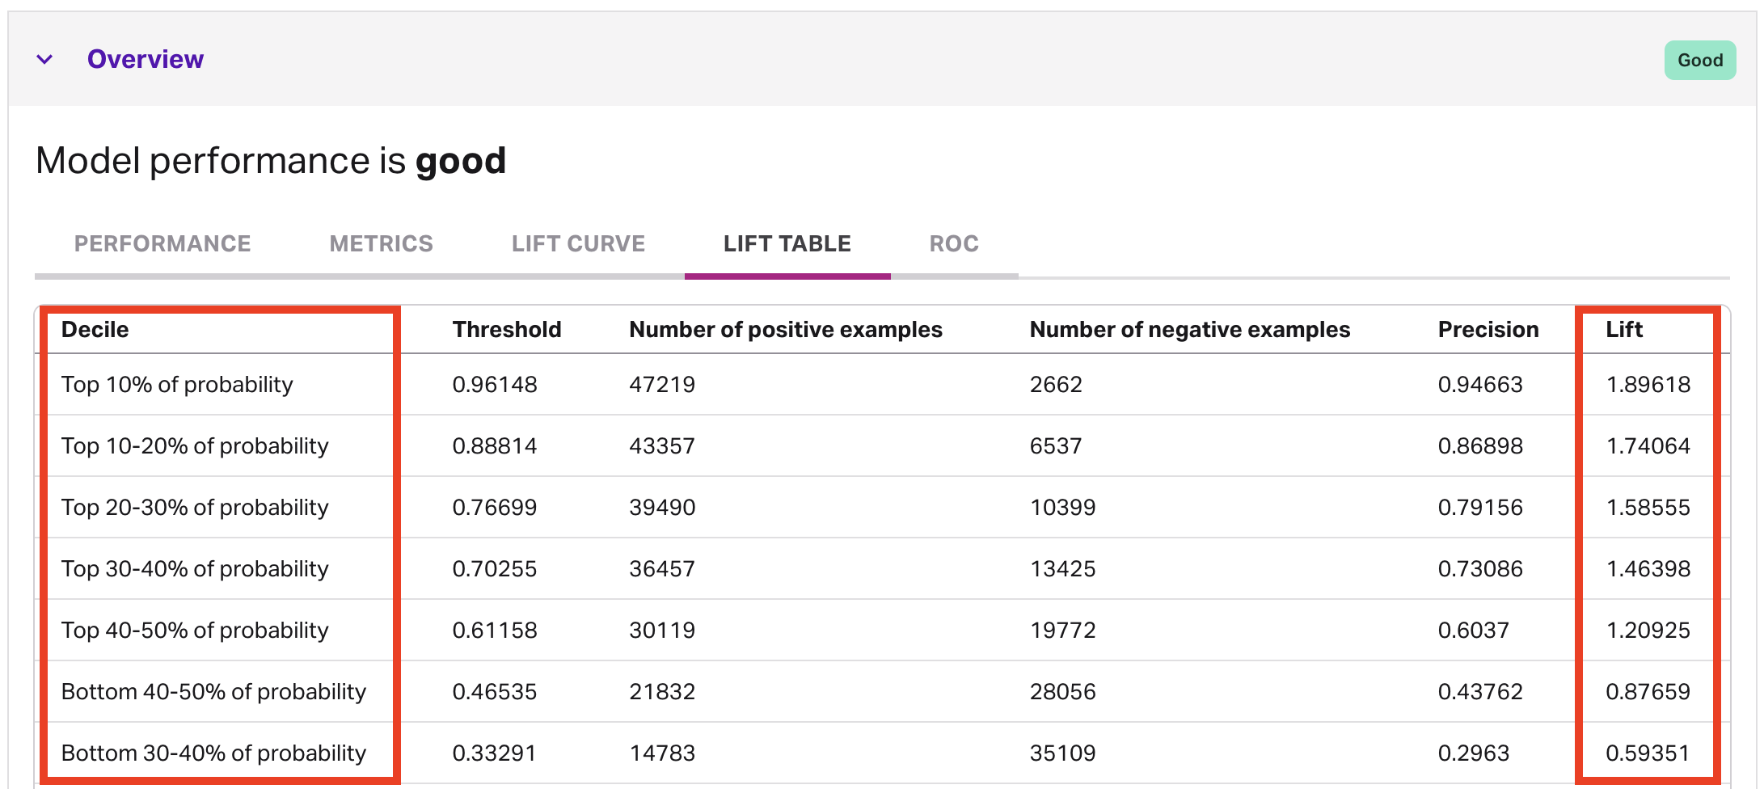The width and height of the screenshot is (1764, 789).
Task: Click lift value 1.89618
Action: [x=1648, y=384]
